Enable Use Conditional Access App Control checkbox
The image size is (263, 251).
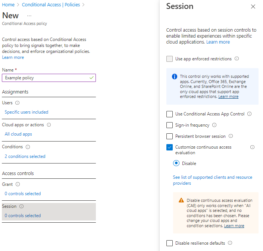click(x=169, y=114)
